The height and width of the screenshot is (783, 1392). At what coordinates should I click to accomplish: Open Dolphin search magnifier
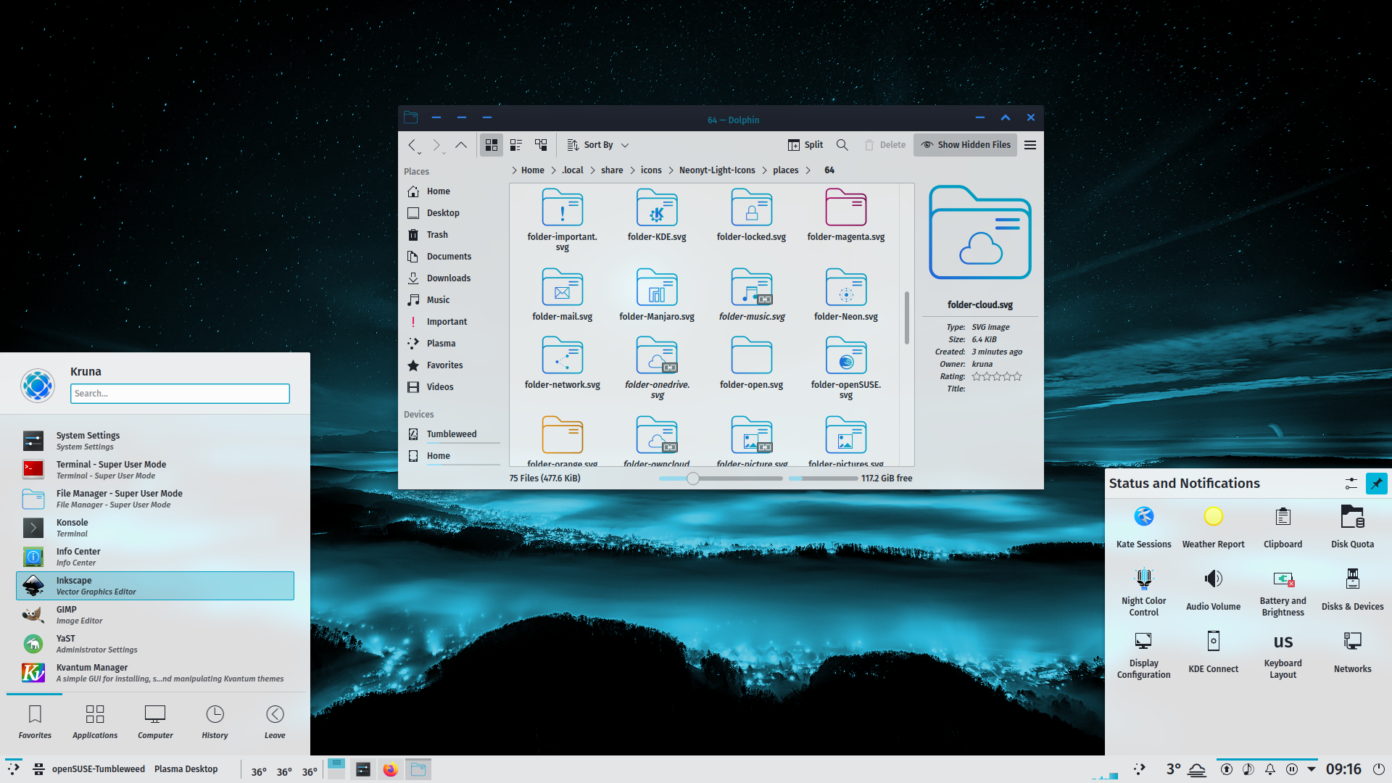(x=842, y=145)
